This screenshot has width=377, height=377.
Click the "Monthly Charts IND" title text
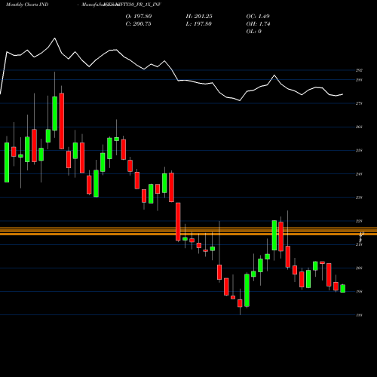(x=27, y=5)
